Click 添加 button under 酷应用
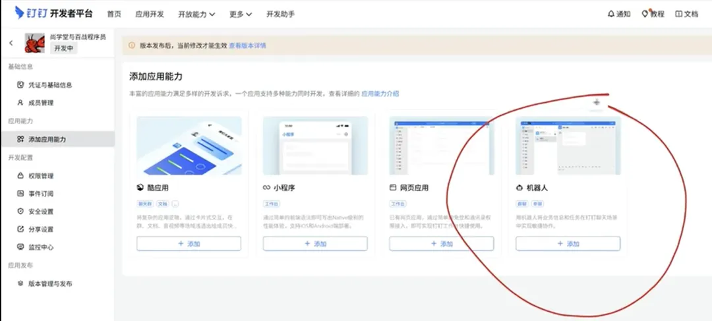The width and height of the screenshot is (712, 321). pyautogui.click(x=189, y=243)
